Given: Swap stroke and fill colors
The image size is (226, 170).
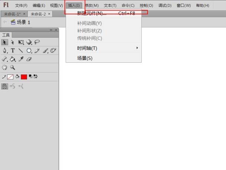Looking at the screenshot, I should [x=35, y=76].
